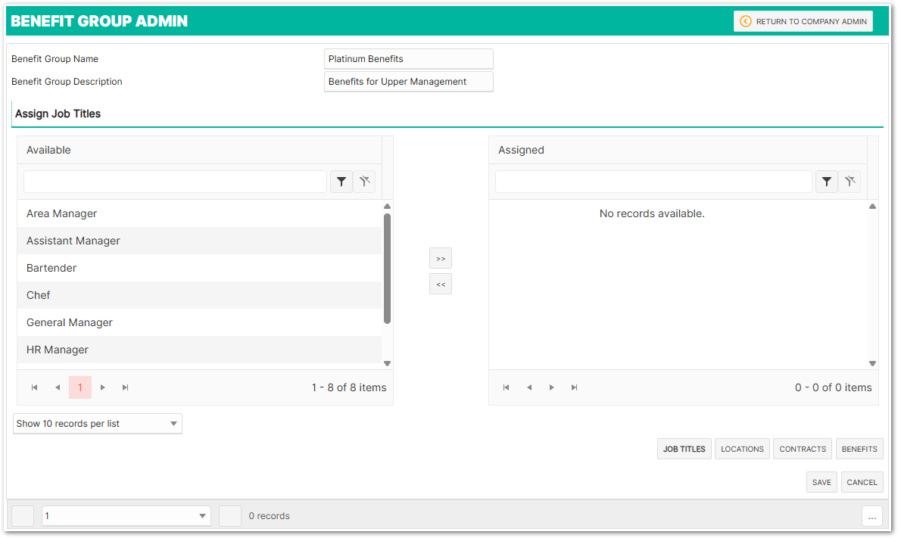
Task: Click the Available list filter icon
Action: click(341, 182)
